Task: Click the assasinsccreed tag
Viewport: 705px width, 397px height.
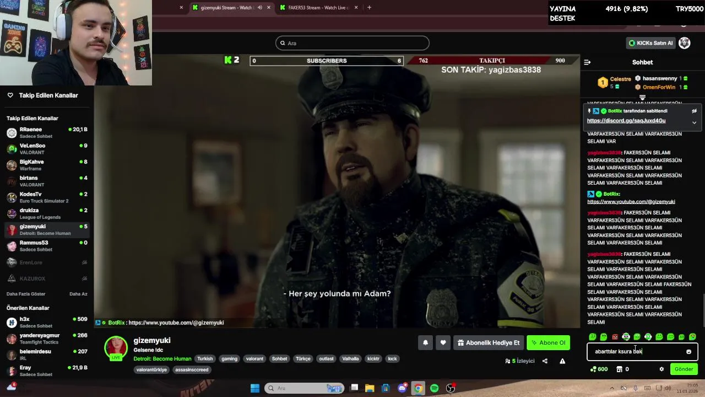Action: (192, 370)
